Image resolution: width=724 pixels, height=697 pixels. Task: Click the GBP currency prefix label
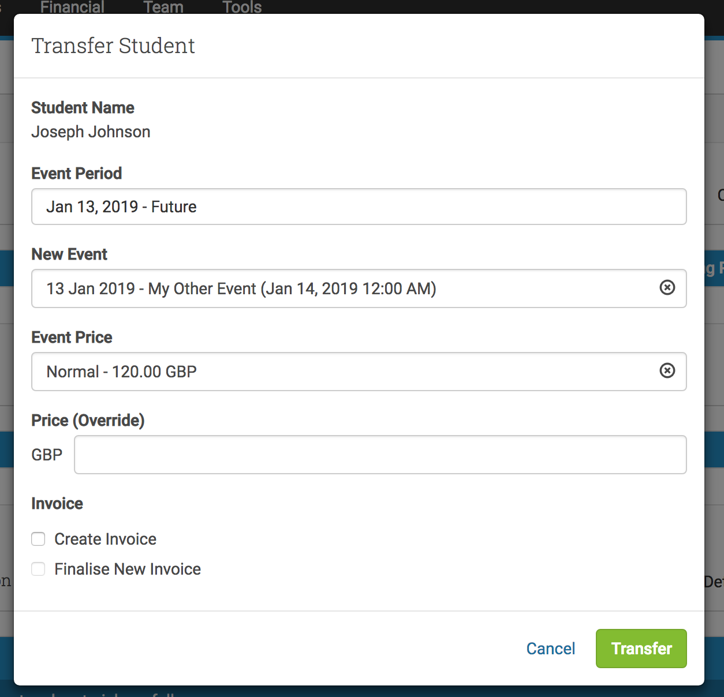(47, 455)
